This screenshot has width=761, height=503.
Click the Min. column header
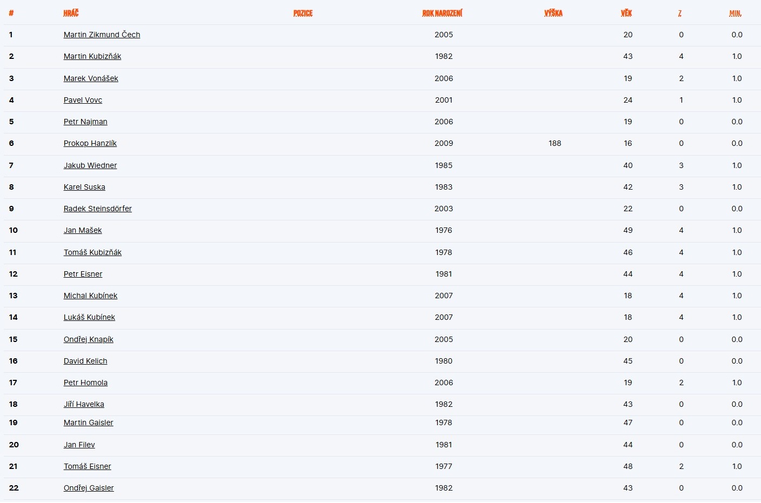point(735,13)
